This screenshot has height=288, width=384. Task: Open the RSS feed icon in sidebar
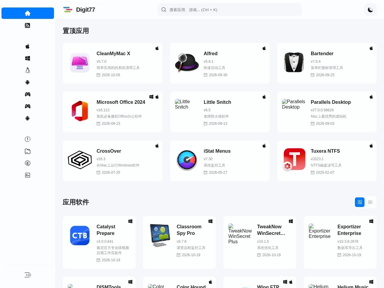pyautogui.click(x=28, y=25)
